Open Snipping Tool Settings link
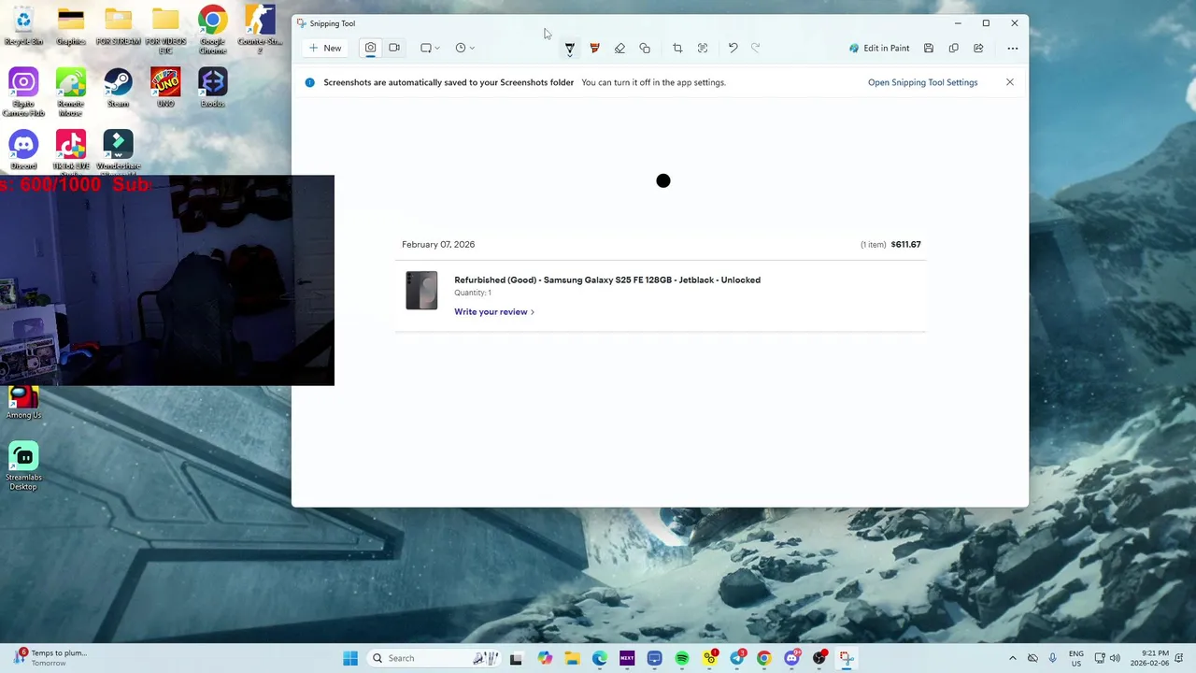 point(922,82)
